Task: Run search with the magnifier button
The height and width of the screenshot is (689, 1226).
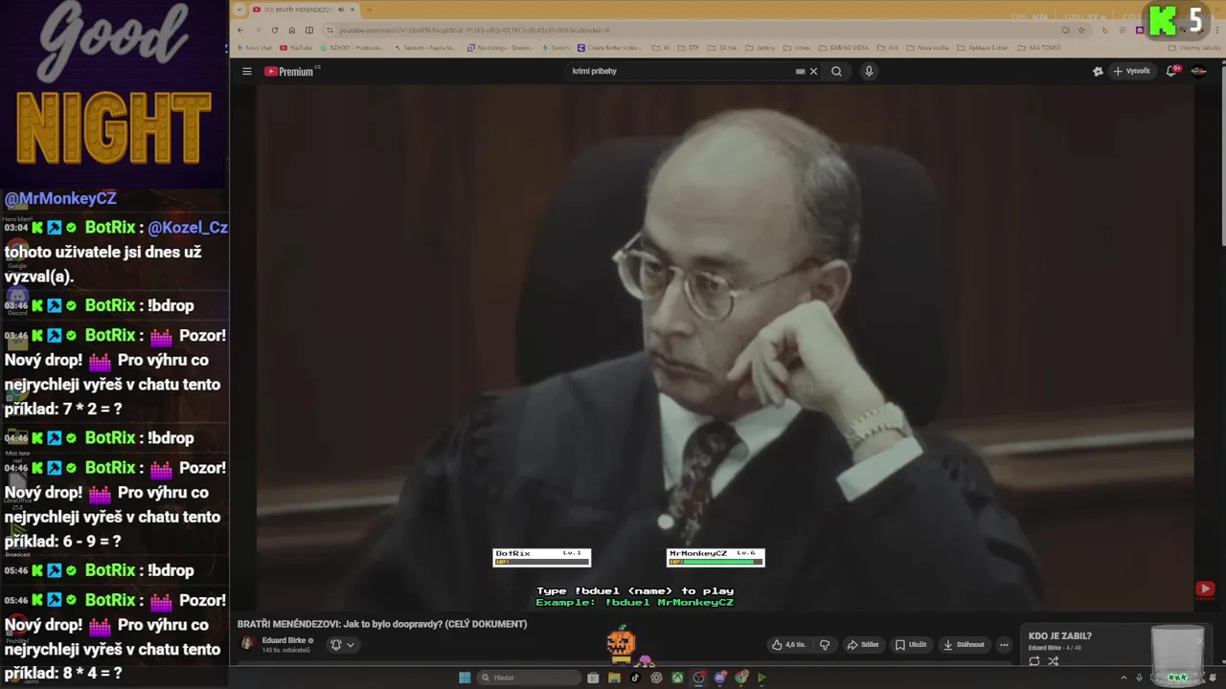Action: (836, 71)
